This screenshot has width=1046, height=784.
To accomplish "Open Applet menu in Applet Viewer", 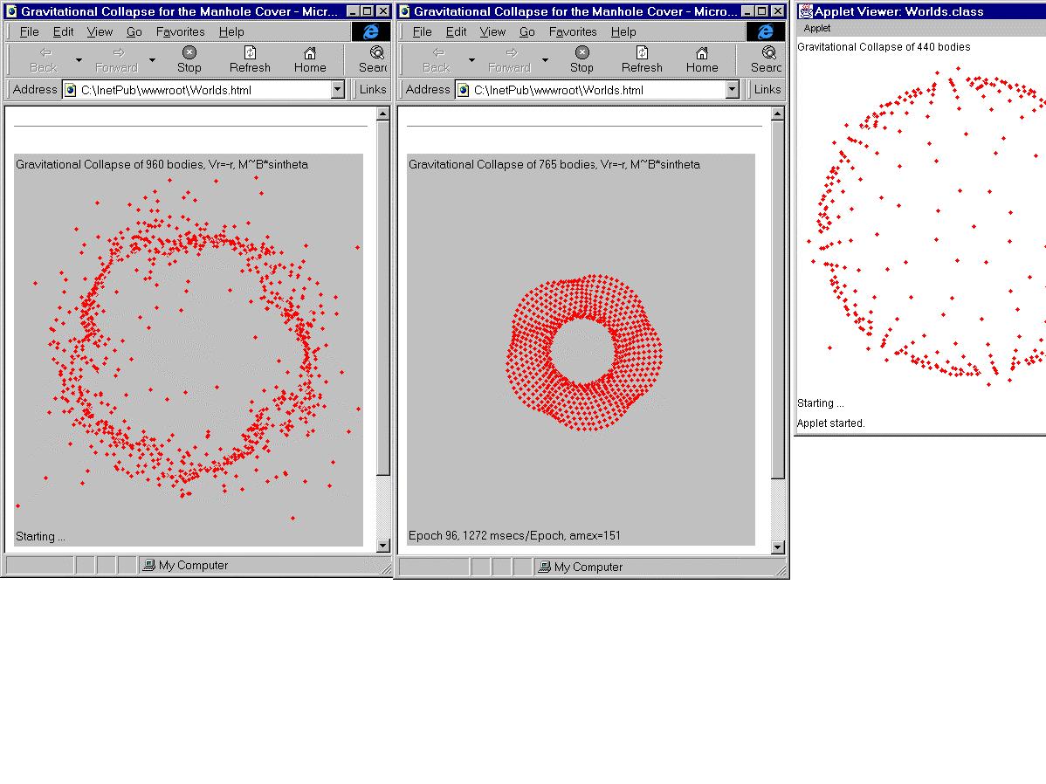I will click(817, 28).
